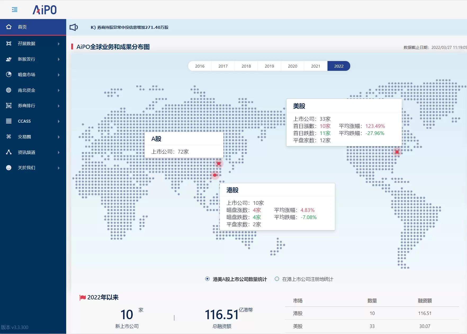This screenshot has height=334, width=467.
Task: Click the 美股 info card title
Action: pyautogui.click(x=299, y=106)
